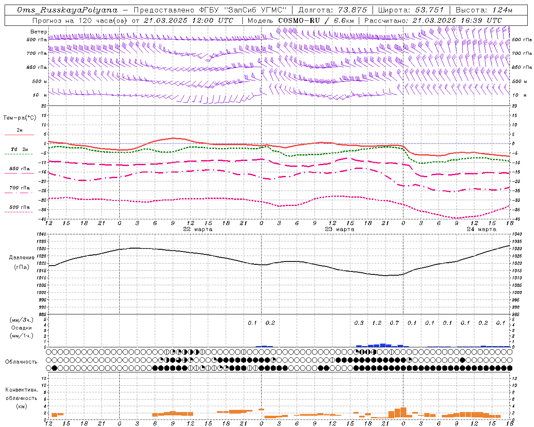The height and width of the screenshot is (427, 534).
Task: Click the (км) convective cloud unit label
Action: (x=22, y=406)
